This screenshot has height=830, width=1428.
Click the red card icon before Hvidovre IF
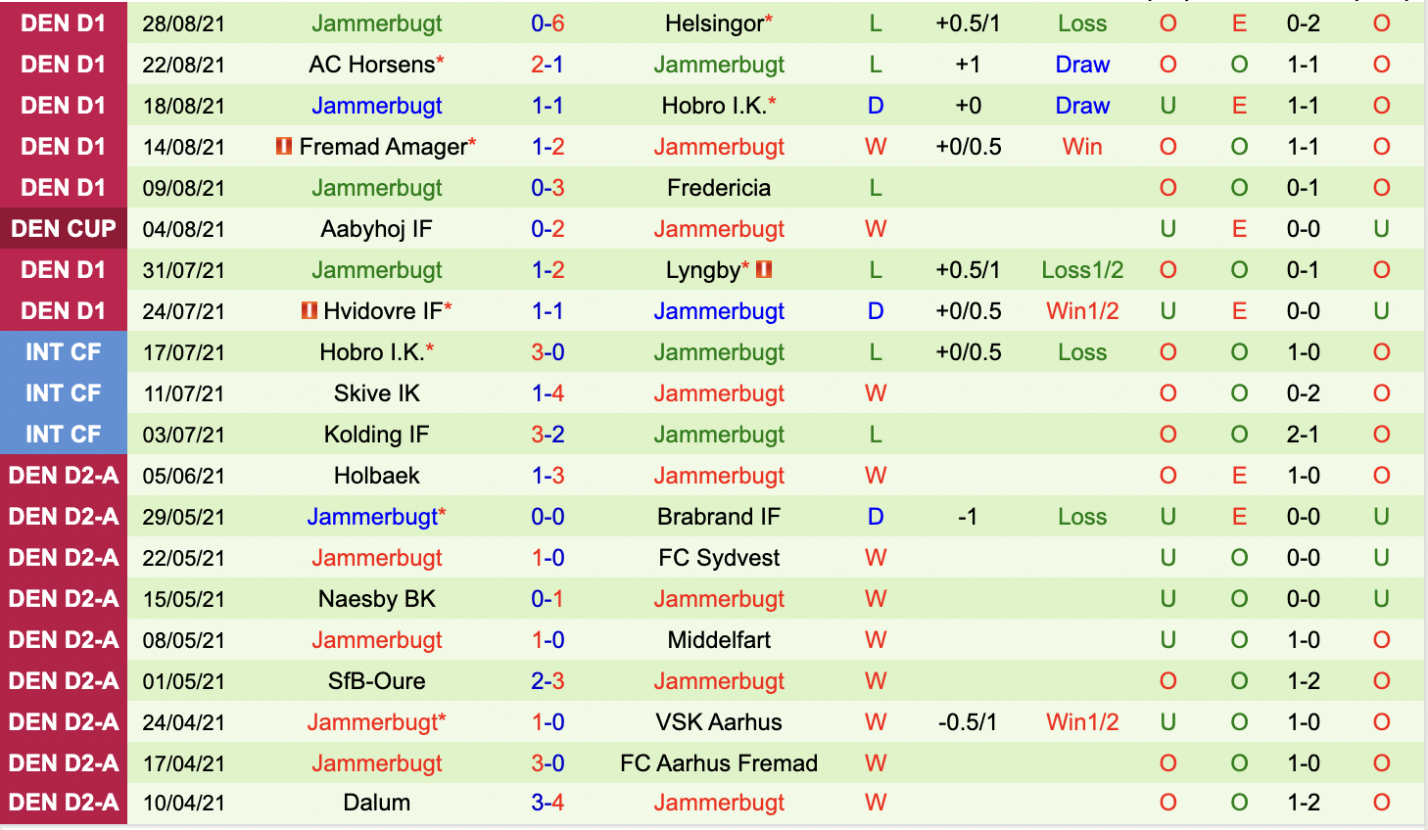[309, 311]
